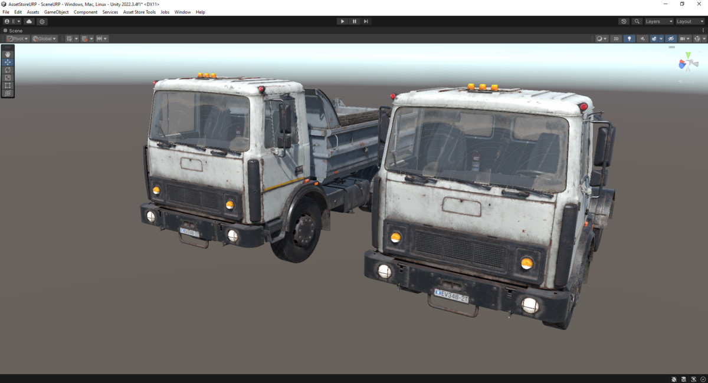Image resolution: width=708 pixels, height=383 pixels.
Task: Select the Rotate tool
Action: coord(8,70)
